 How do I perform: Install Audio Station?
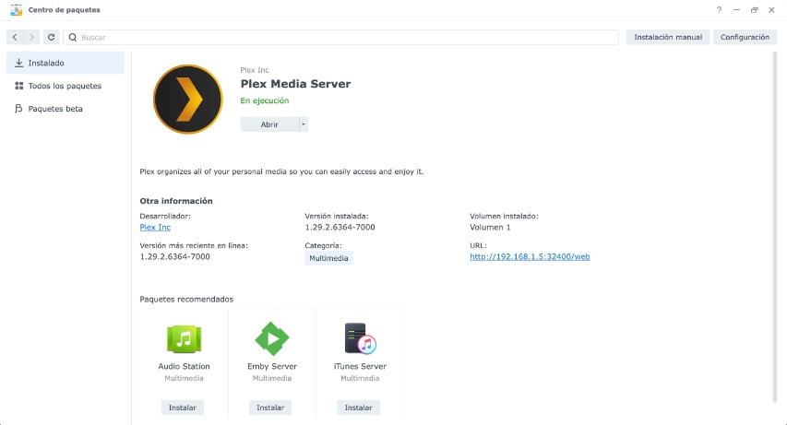tap(182, 407)
